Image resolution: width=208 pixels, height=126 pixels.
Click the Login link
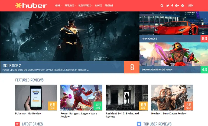pyautogui.click(x=190, y=6)
